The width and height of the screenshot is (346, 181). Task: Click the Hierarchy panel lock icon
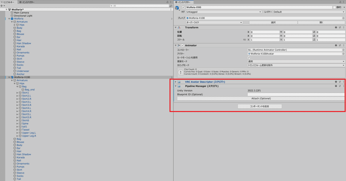[167, 2]
